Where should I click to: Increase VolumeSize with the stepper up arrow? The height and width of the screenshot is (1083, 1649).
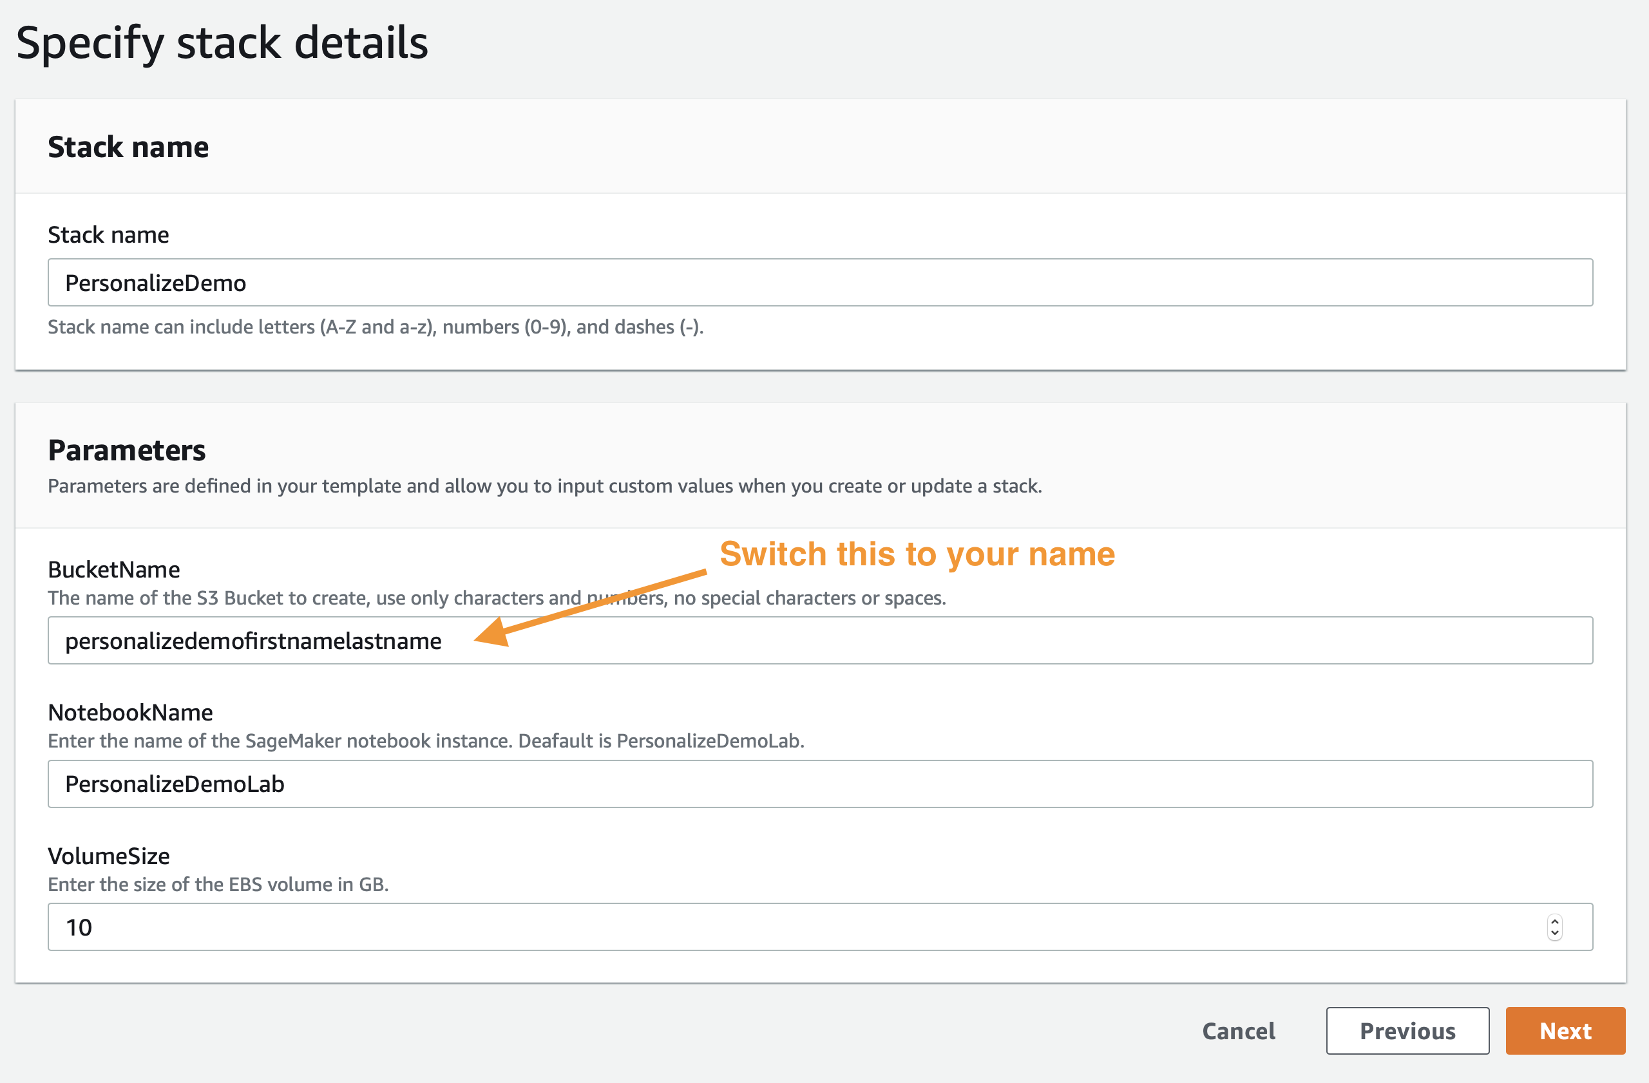click(1555, 921)
